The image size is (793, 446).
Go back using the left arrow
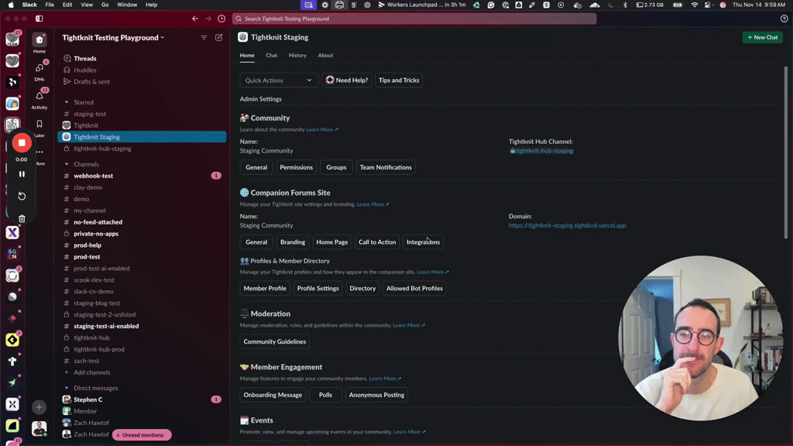pyautogui.click(x=195, y=19)
